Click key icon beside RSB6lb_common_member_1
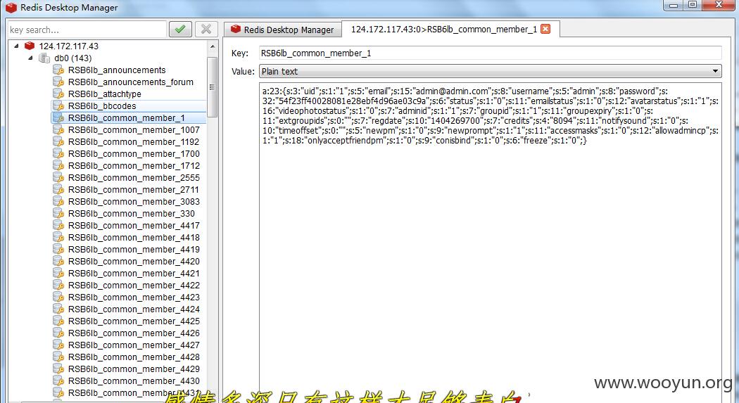The height and width of the screenshot is (403, 739). (x=58, y=117)
